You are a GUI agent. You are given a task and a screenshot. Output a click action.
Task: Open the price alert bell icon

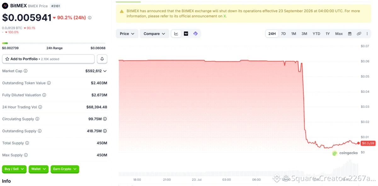[102, 59]
